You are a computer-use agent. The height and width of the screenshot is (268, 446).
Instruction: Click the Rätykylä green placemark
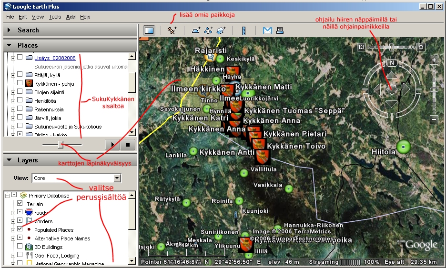click(x=186, y=203)
